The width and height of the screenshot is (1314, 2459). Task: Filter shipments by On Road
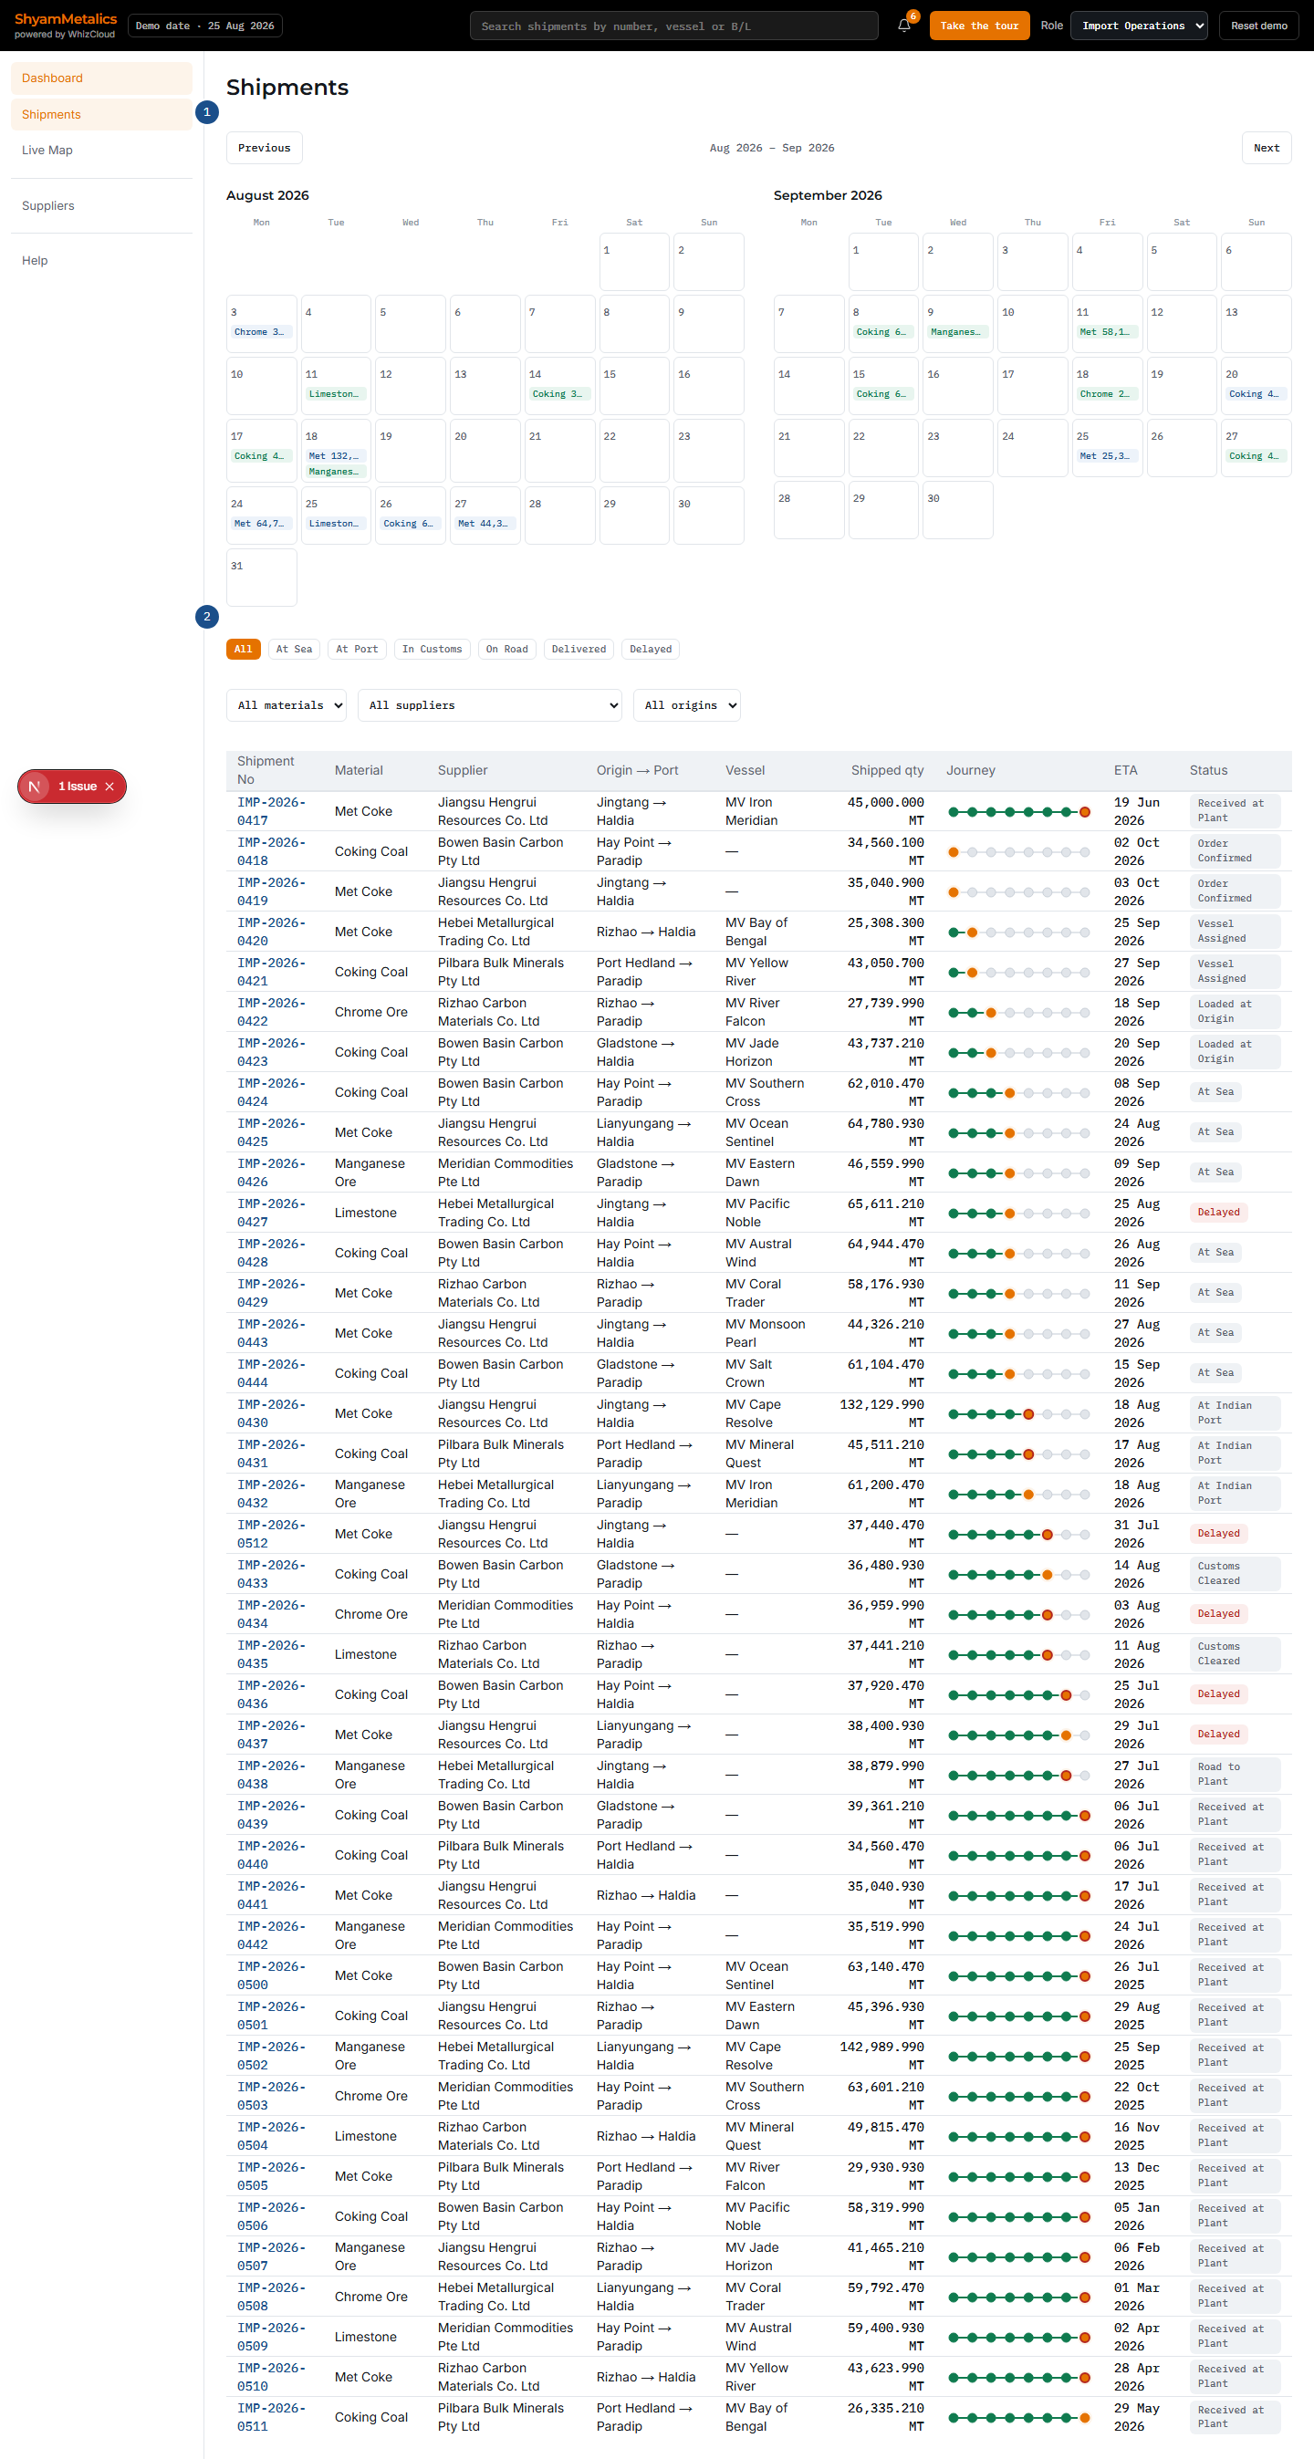tap(507, 649)
